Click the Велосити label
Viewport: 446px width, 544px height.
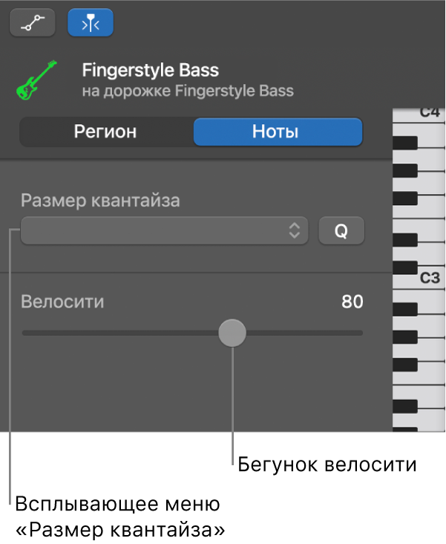coord(63,302)
